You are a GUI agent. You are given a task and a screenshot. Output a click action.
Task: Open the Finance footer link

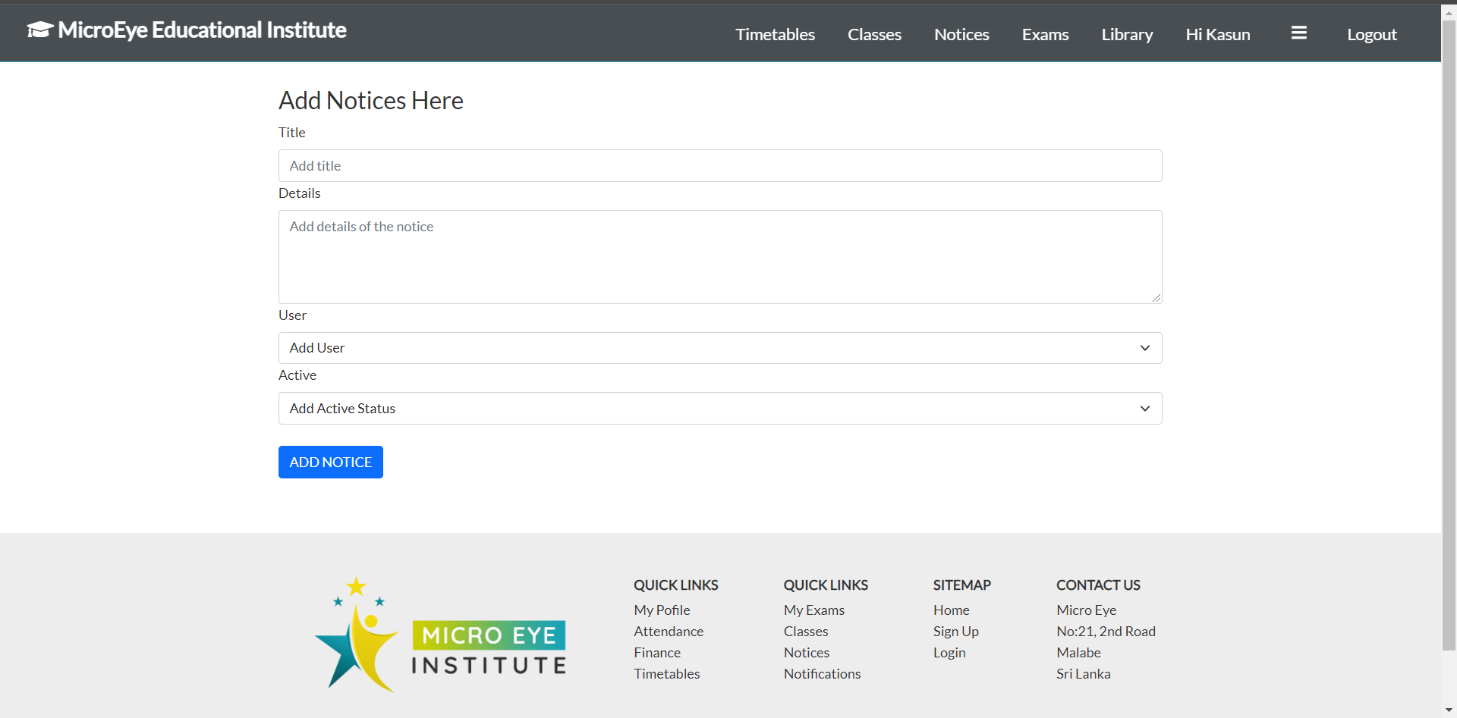coord(657,652)
